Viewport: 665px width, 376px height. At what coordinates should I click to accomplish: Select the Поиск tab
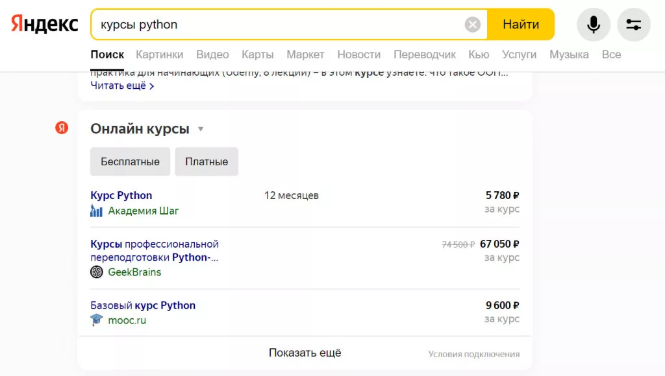(x=107, y=54)
